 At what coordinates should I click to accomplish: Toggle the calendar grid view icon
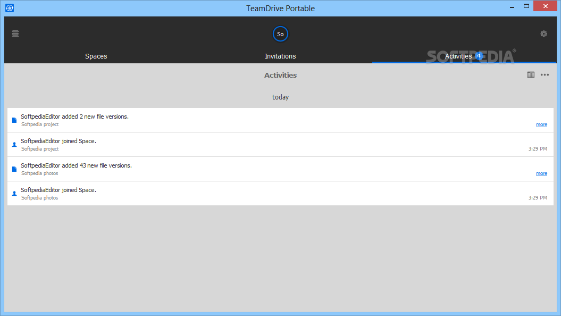(531, 75)
